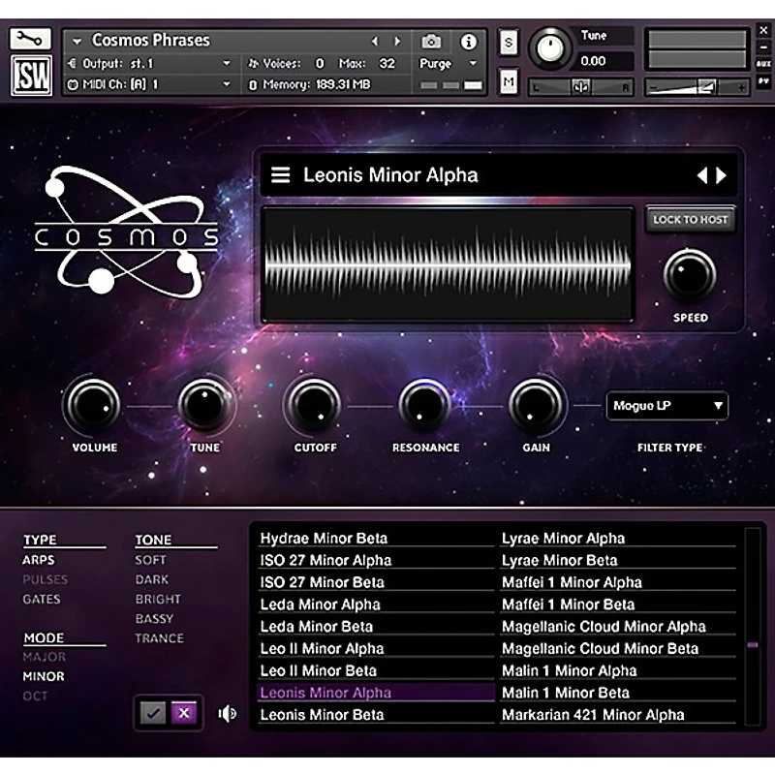Click the AUX side button
Screen dimensions: 775x775
pos(763,64)
